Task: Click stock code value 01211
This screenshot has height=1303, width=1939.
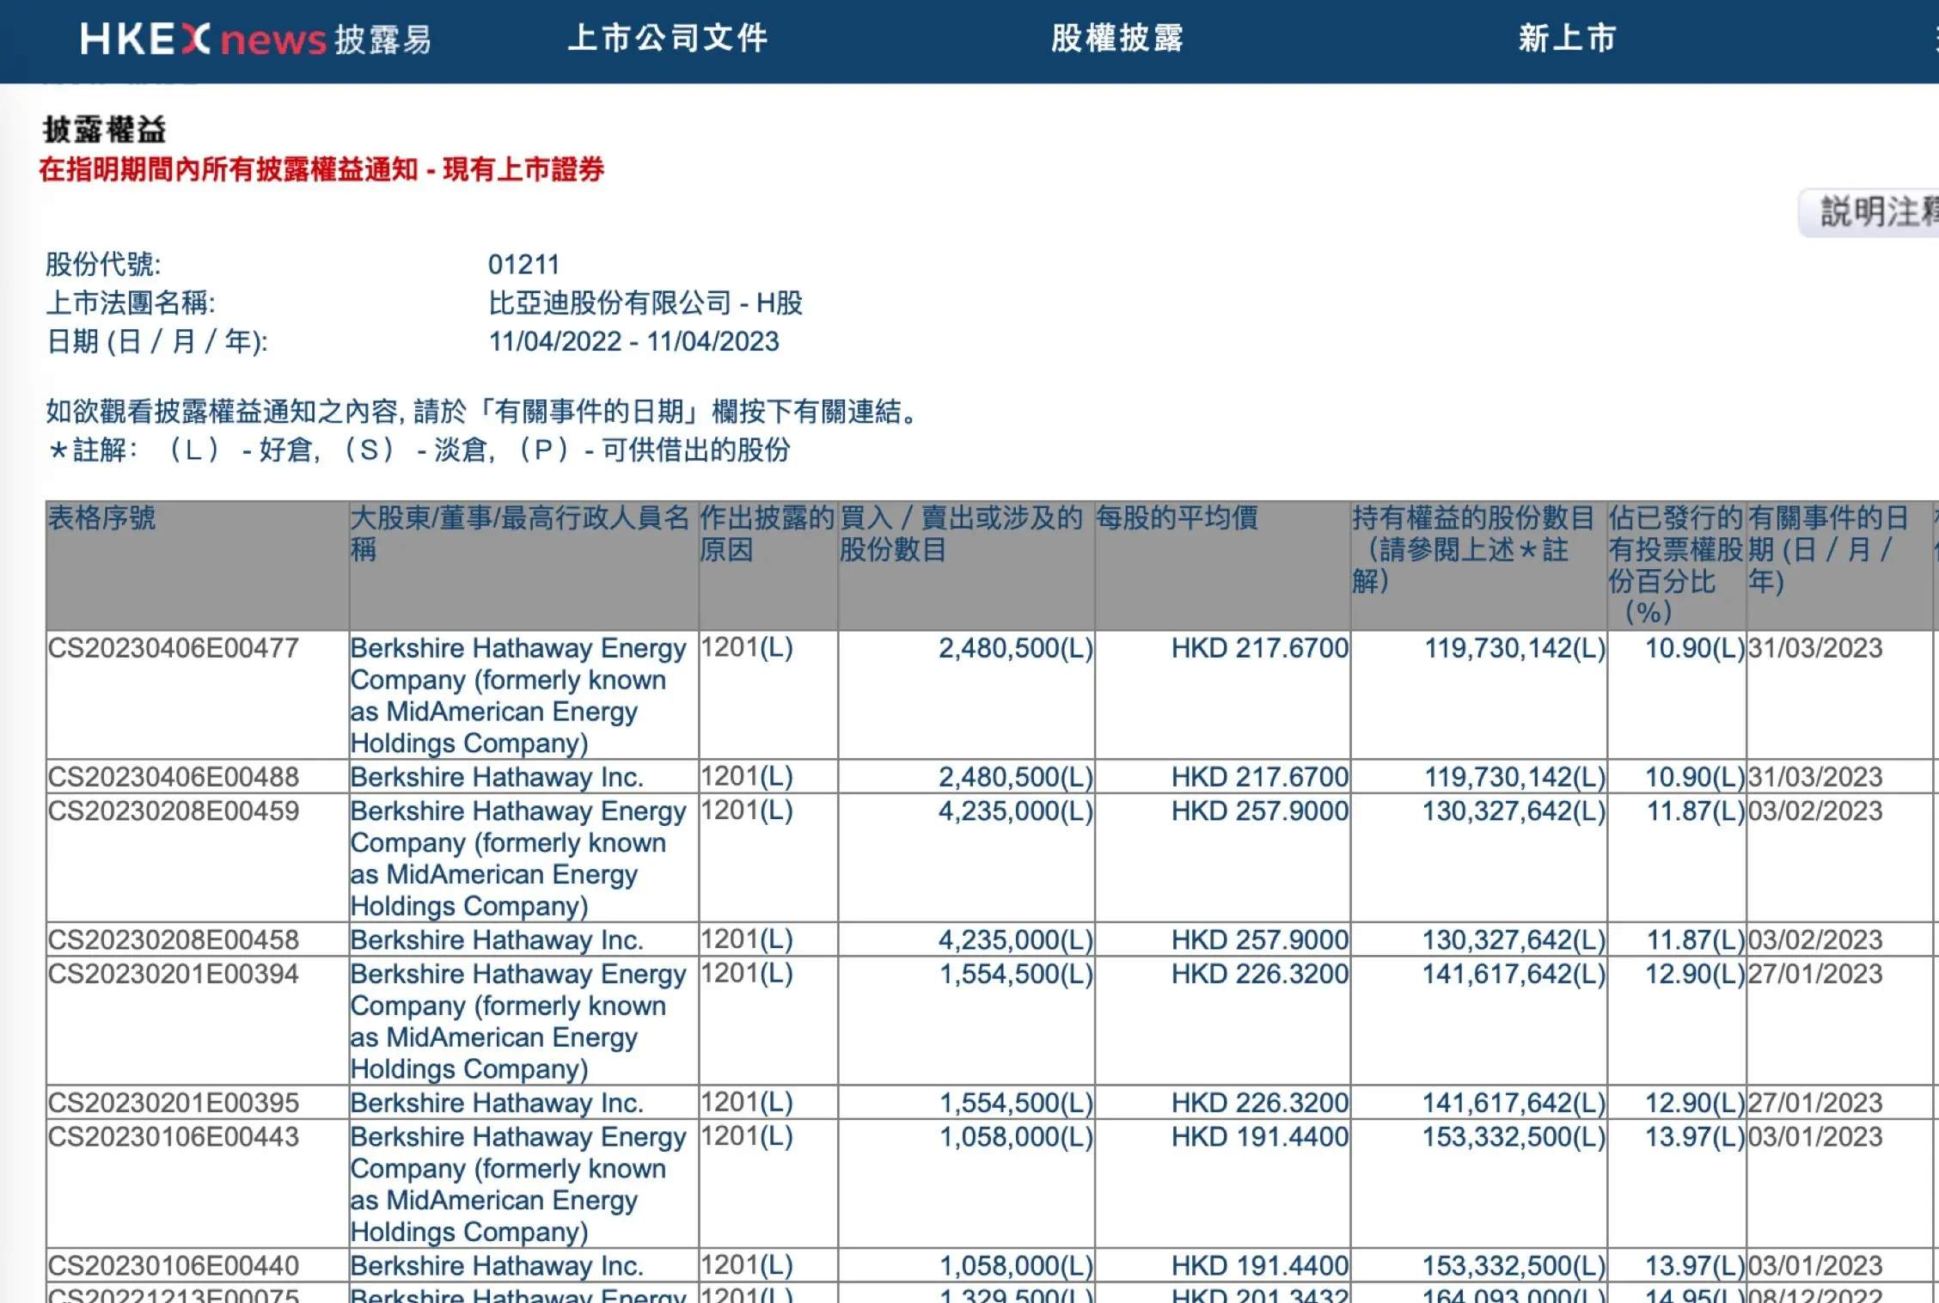Action: pos(523,264)
